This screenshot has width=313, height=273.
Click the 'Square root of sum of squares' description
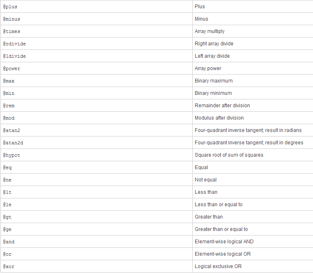tap(229, 155)
